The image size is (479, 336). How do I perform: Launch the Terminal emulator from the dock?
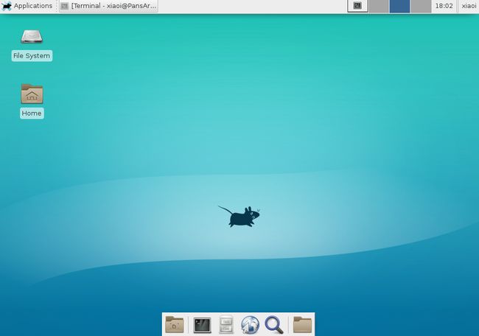(x=202, y=325)
